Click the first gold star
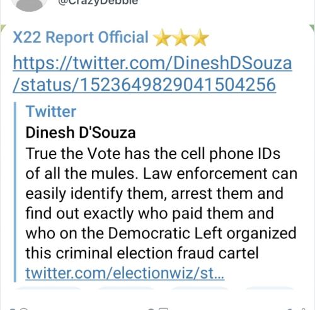Screen dimensions: 315x310 [163, 38]
